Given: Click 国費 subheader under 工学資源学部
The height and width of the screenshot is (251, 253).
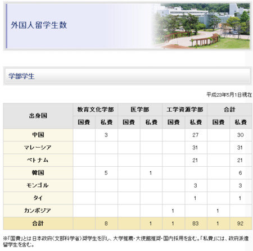Looking at the screenshot, I should pos(174,122).
